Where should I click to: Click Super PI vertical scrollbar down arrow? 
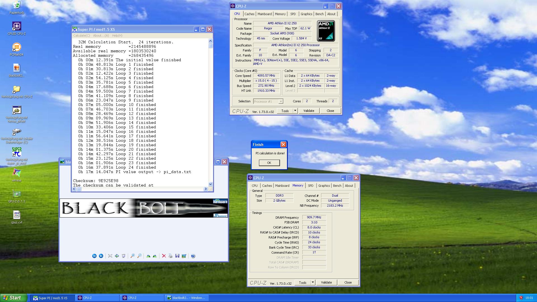[x=211, y=184]
